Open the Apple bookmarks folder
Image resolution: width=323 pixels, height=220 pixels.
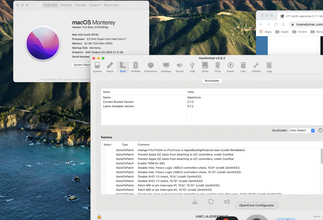pos(282,32)
